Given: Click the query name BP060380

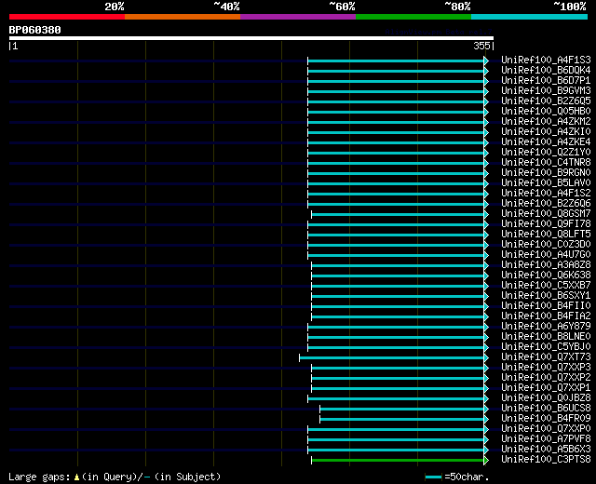Looking at the screenshot, I should (x=35, y=30).
